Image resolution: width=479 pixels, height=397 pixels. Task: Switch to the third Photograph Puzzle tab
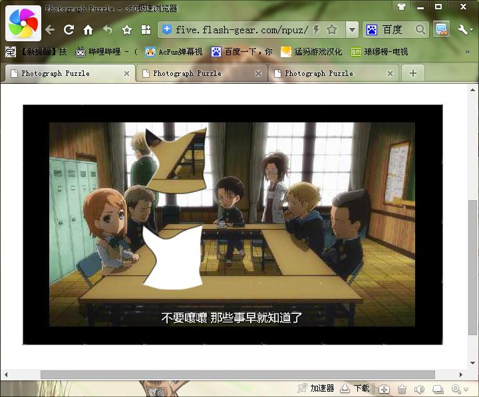(331, 73)
